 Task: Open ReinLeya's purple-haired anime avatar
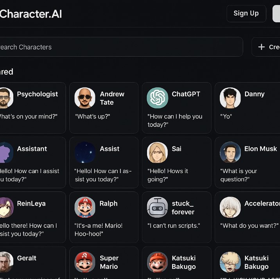(6, 207)
